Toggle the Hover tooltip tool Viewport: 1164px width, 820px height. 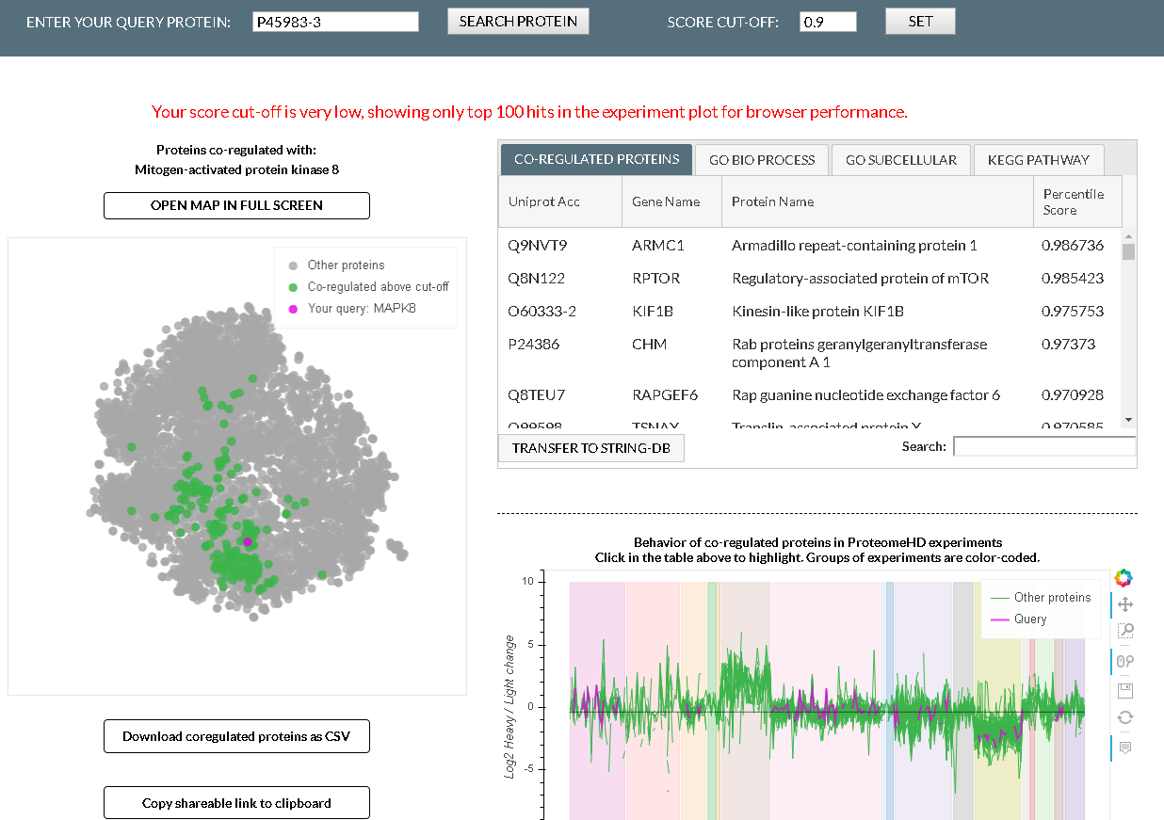point(1124,748)
